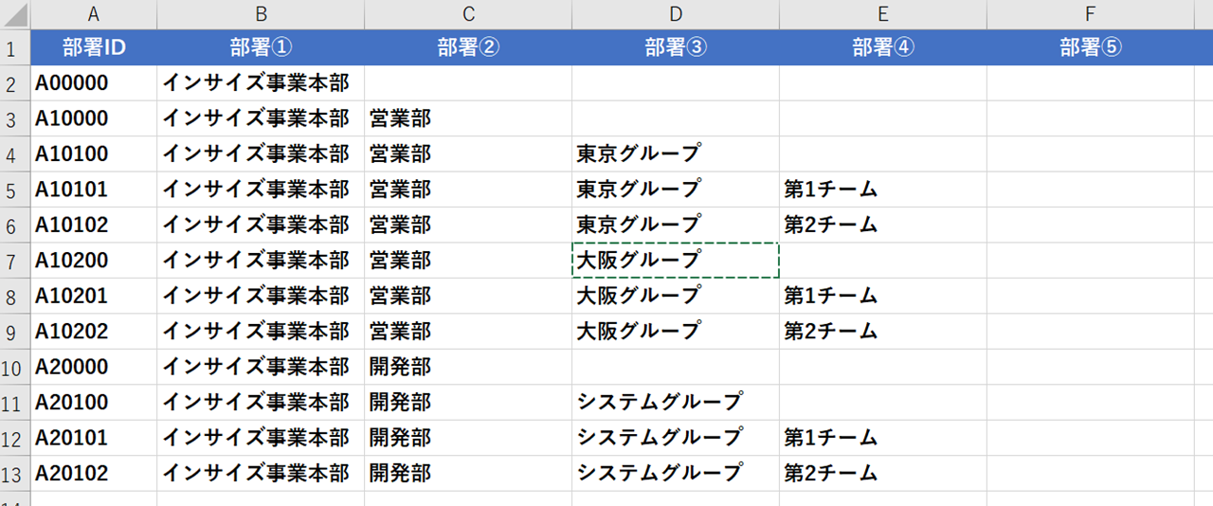The image size is (1213, 506).
Task: Click 東京グループ in row 4
Action: [676, 154]
